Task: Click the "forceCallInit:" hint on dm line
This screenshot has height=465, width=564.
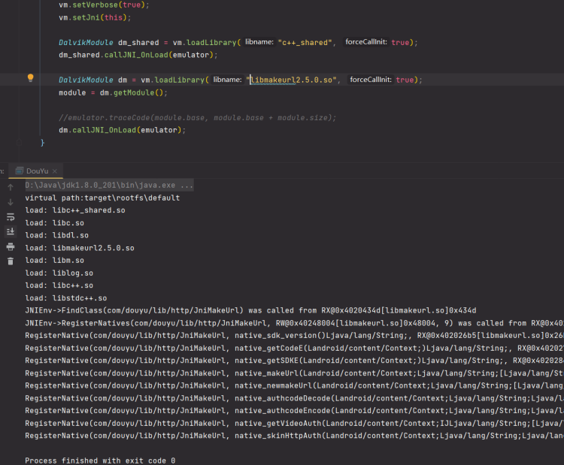Action: [371, 80]
